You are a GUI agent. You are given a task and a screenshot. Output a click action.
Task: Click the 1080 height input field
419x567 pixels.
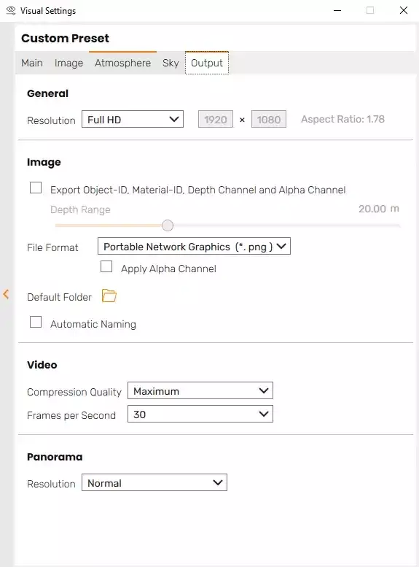click(x=269, y=120)
